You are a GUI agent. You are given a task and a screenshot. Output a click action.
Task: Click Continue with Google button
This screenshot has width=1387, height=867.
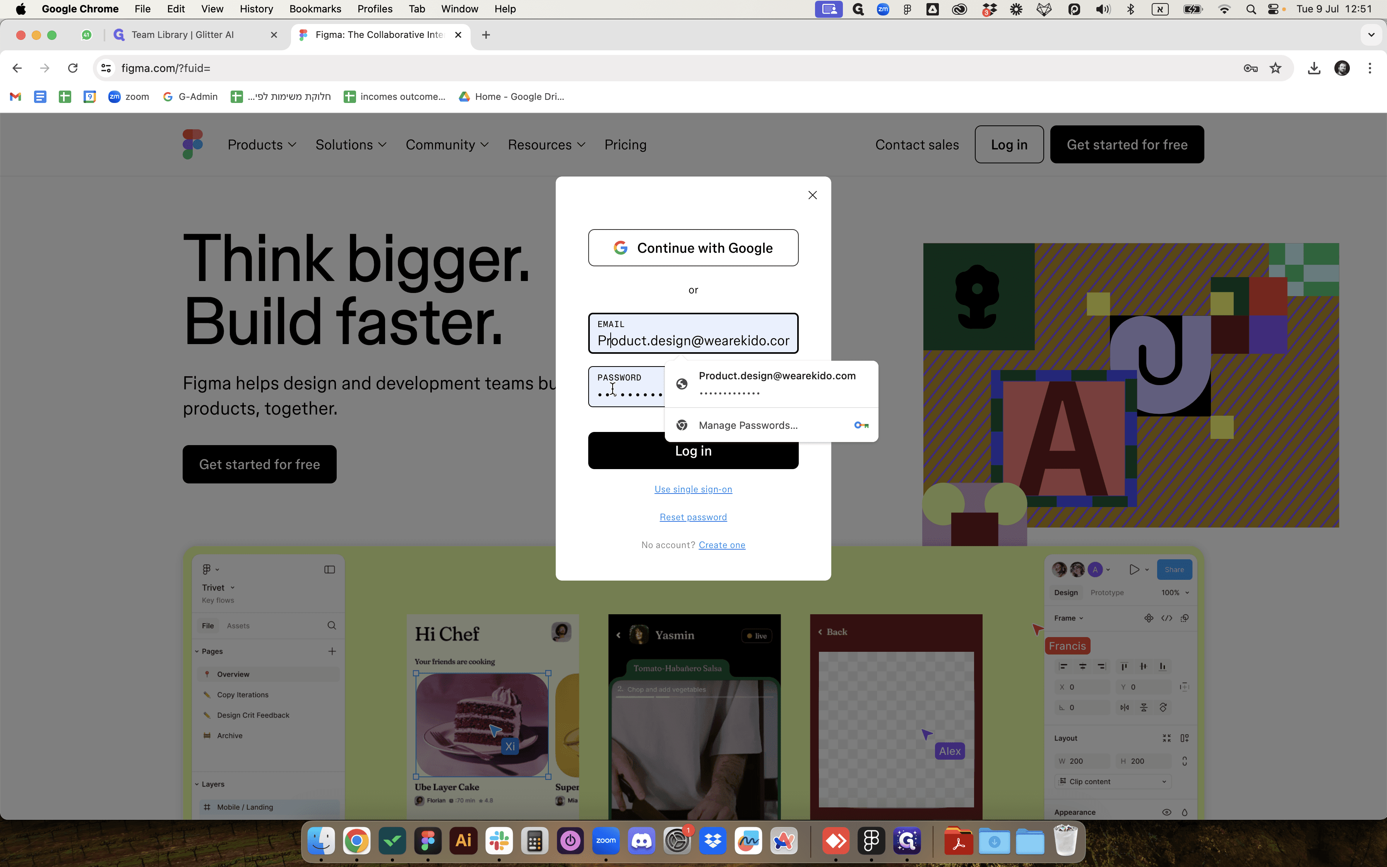[693, 248]
